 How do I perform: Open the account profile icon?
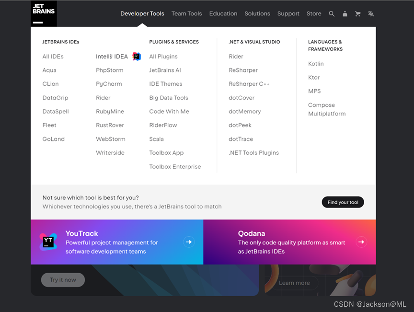345,14
